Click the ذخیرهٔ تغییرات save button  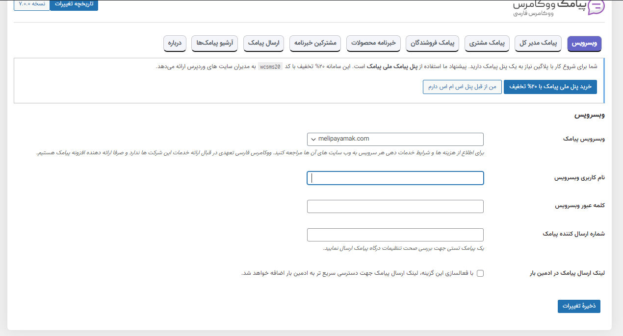(579, 306)
